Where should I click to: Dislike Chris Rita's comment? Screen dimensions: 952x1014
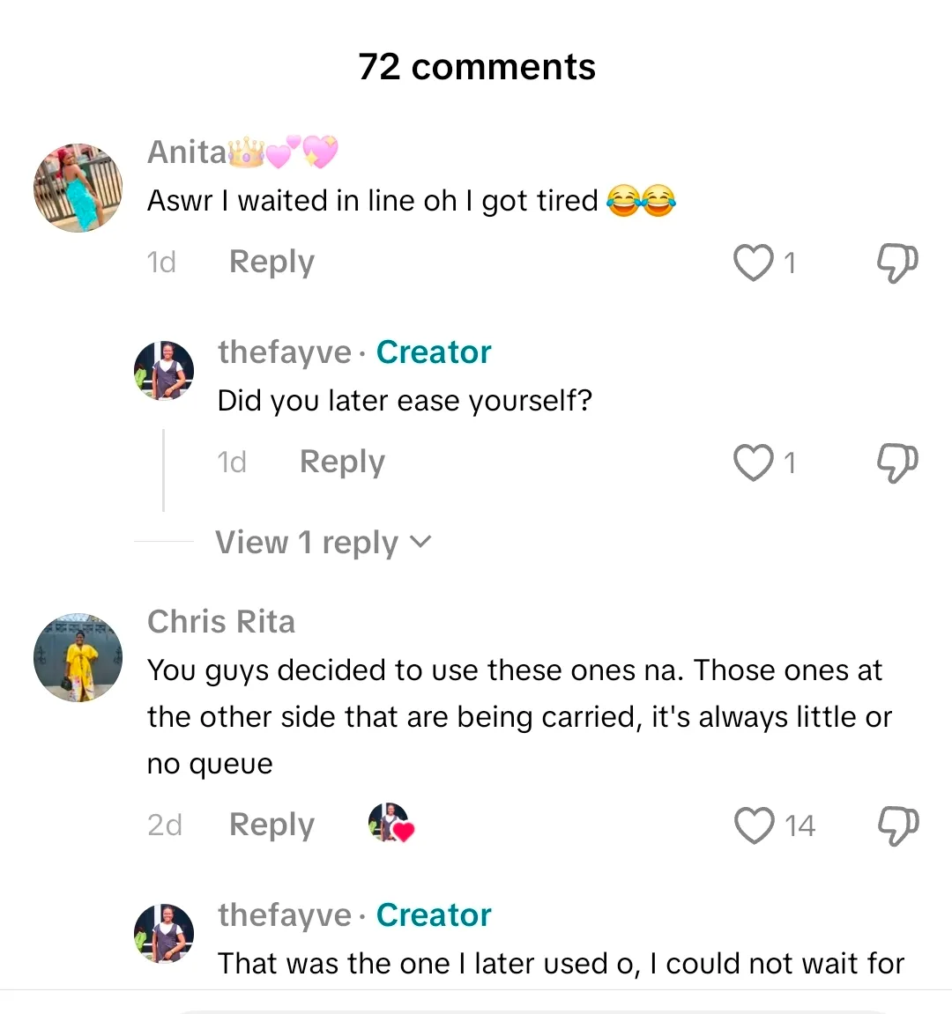897,825
